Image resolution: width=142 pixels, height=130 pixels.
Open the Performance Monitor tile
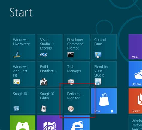coord(77,101)
